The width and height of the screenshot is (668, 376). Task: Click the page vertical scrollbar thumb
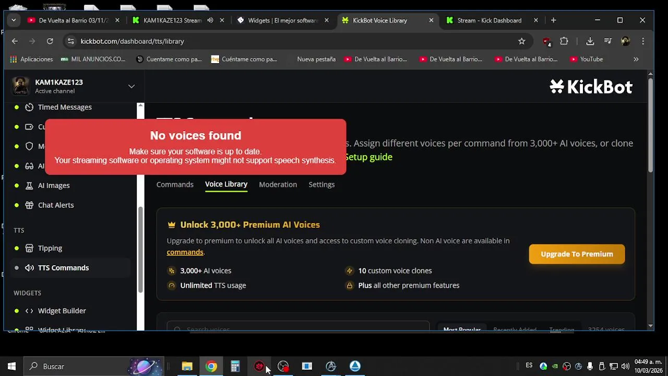coord(650,125)
